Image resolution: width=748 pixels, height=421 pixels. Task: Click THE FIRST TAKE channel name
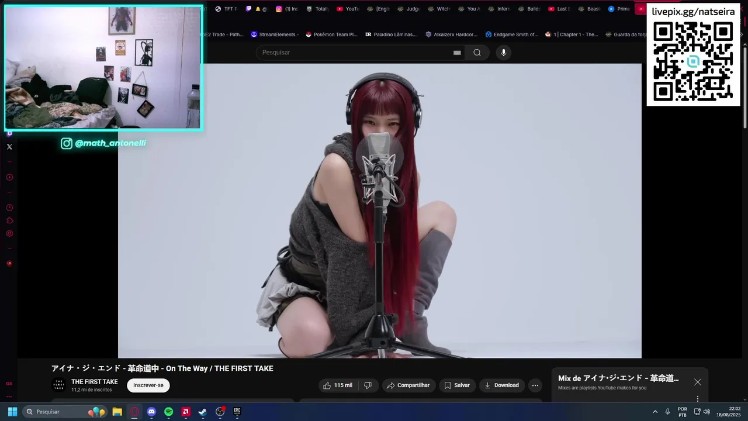coord(95,382)
